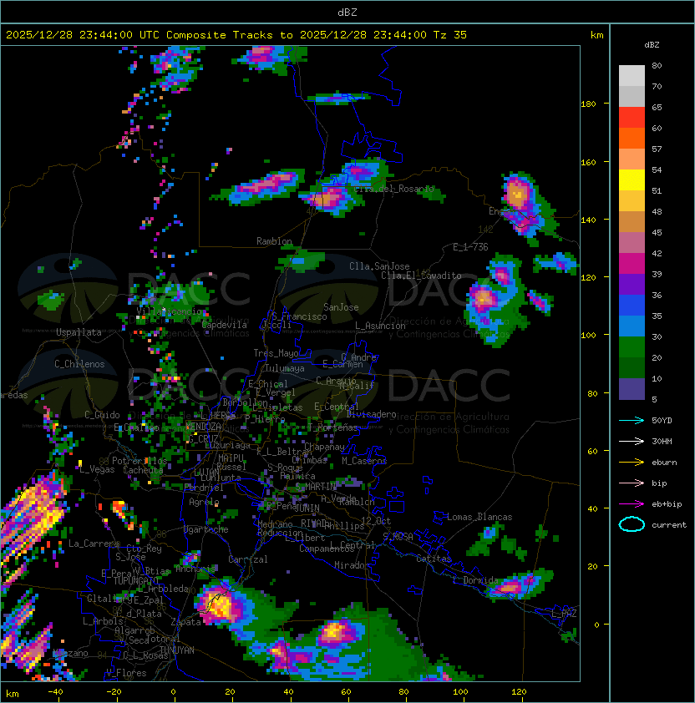
Task: Pick the light gray swatch atop dBZ scale
Action: (x=632, y=76)
